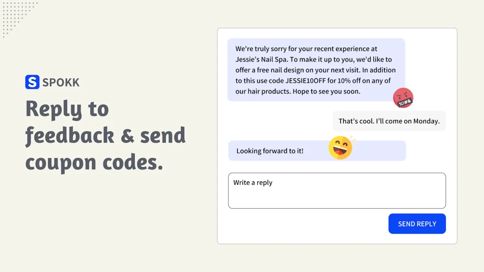Click the "That's cool. I'll come on Monday." bubble
The height and width of the screenshot is (272, 484).
pos(389,121)
